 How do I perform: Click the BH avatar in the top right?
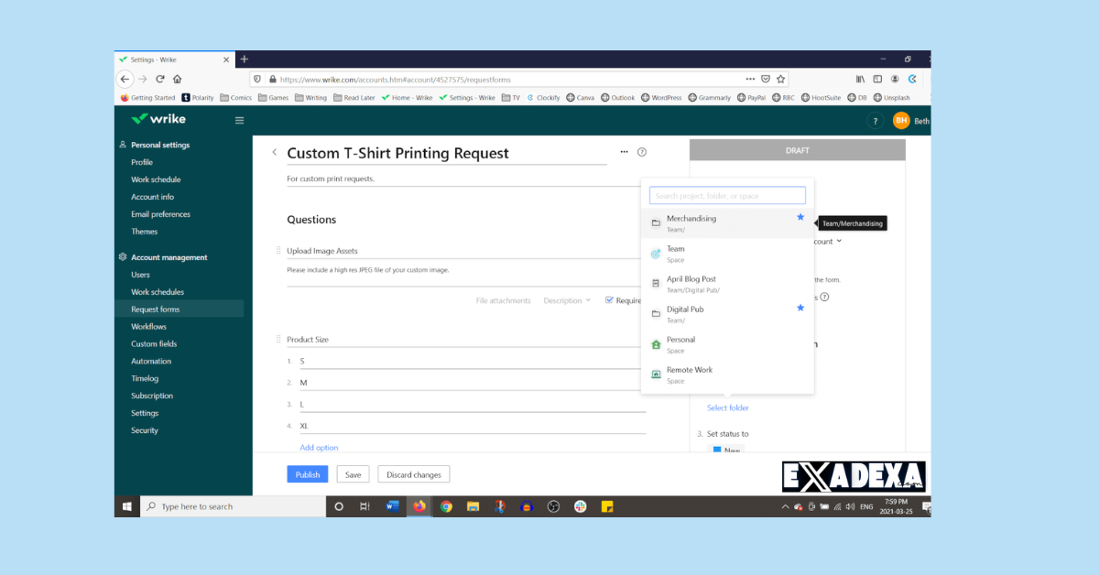(902, 120)
